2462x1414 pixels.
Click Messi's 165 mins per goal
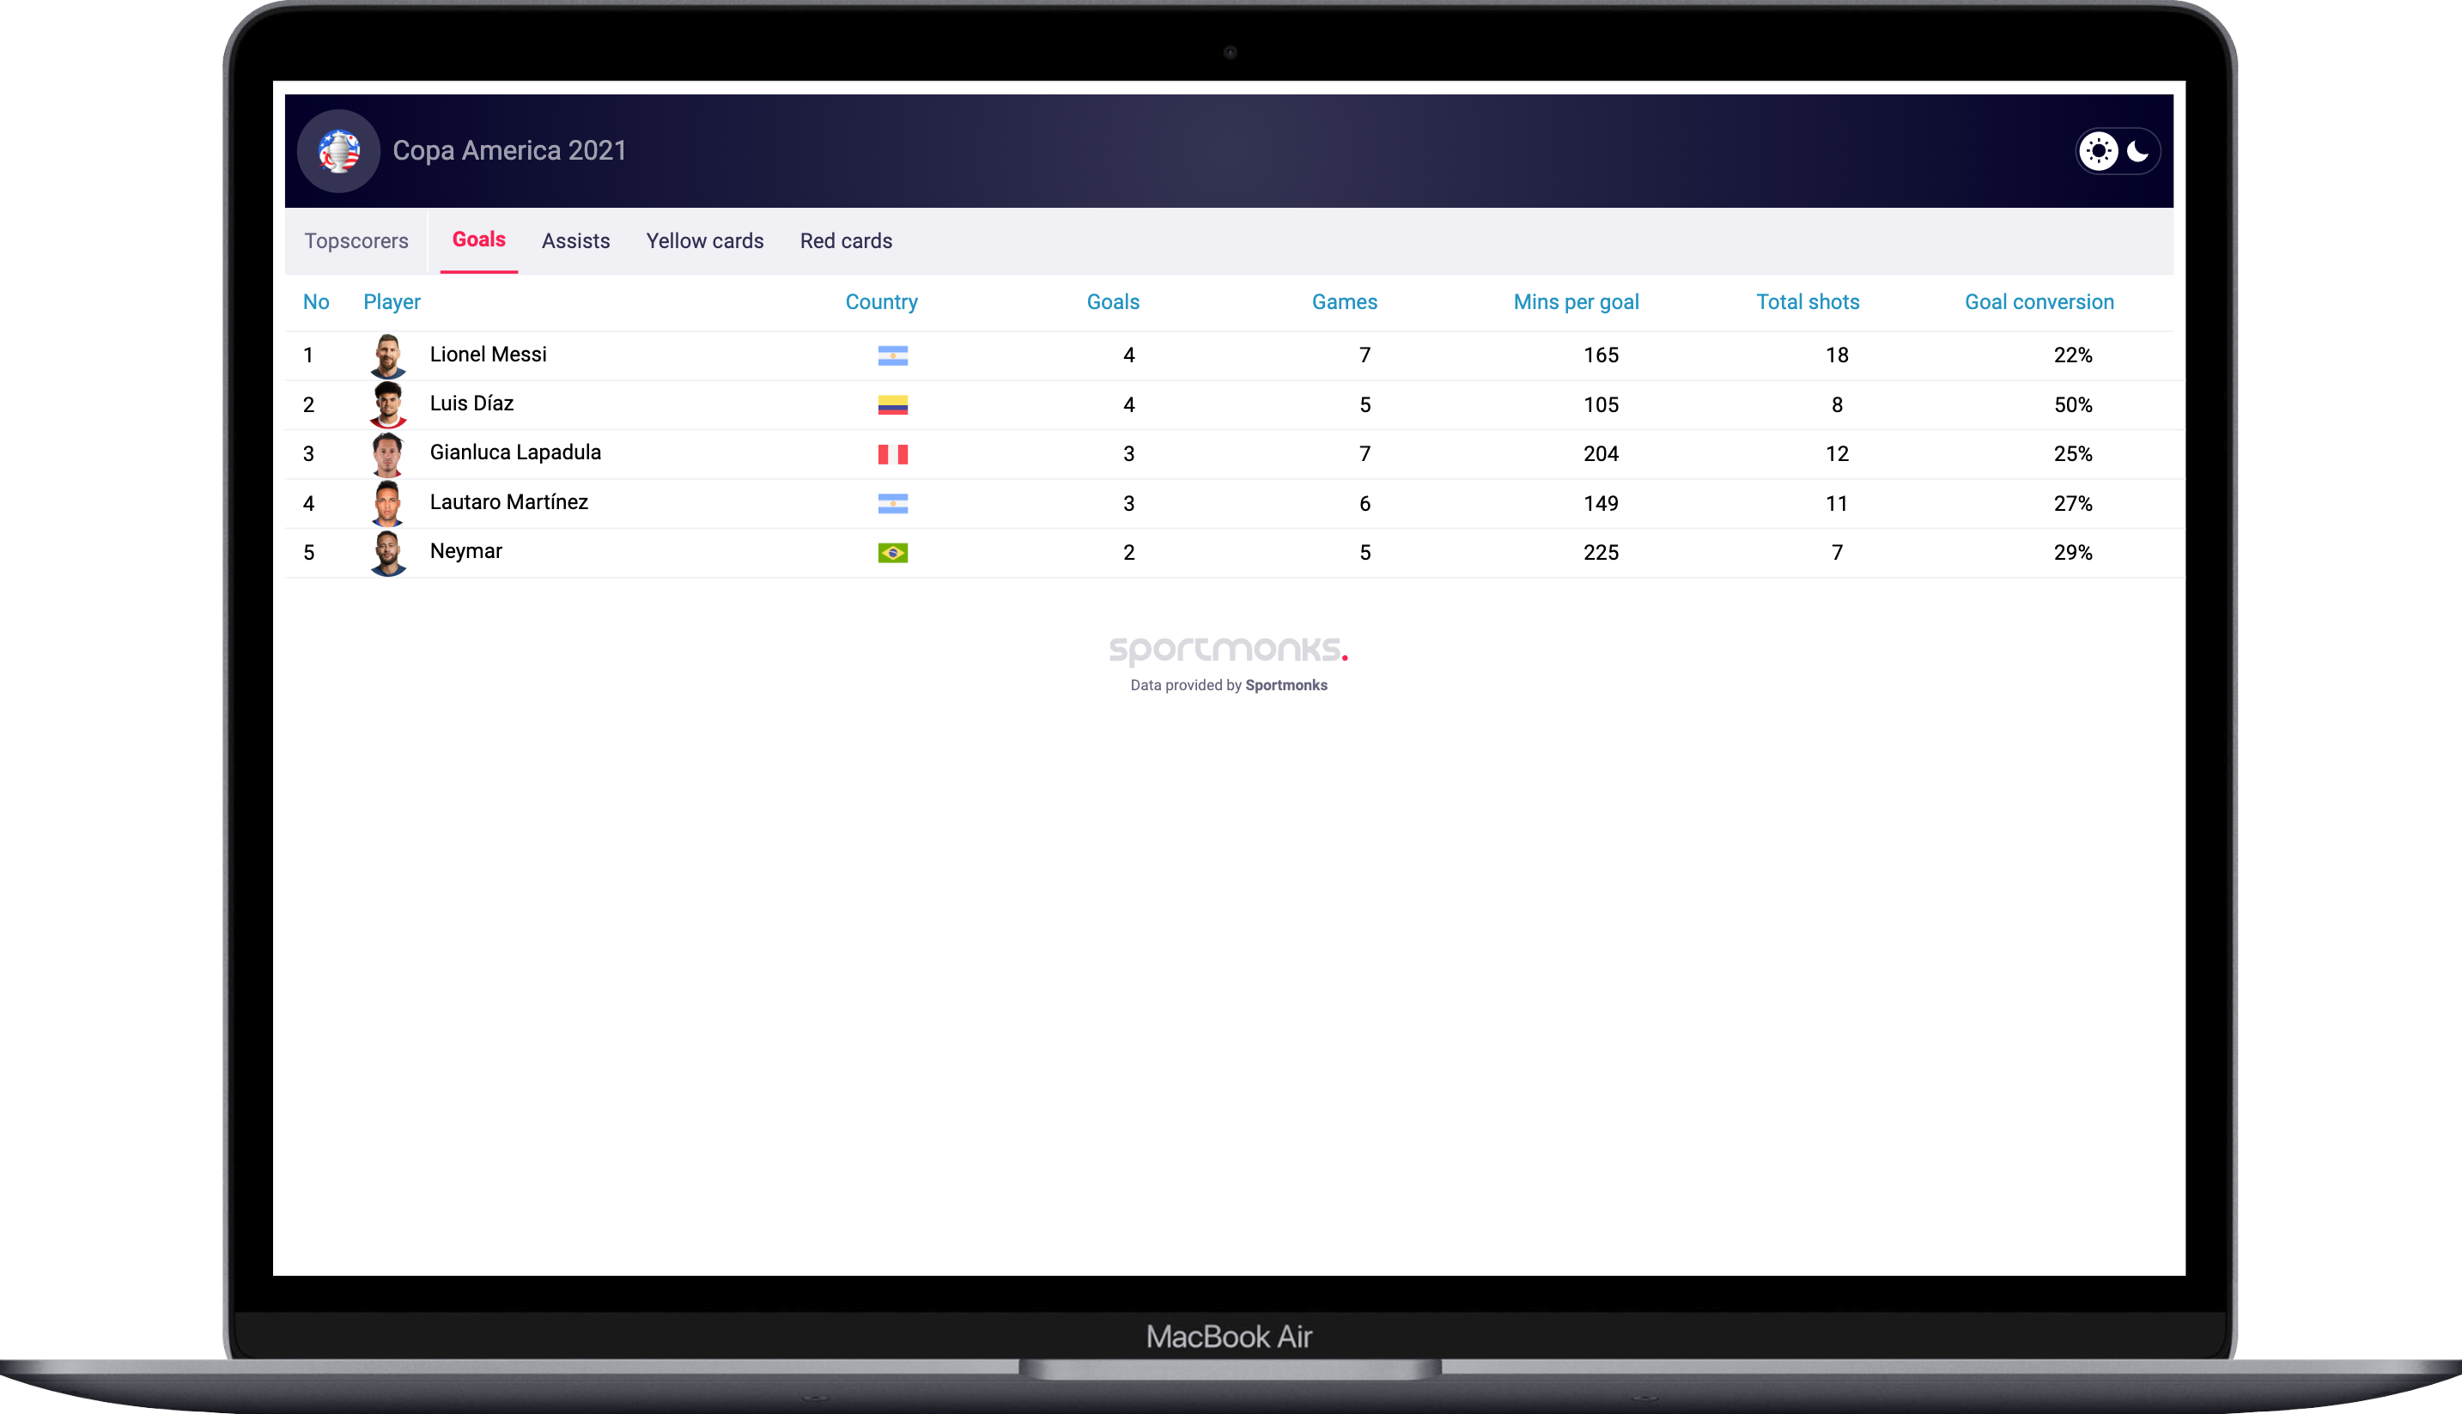(x=1601, y=355)
